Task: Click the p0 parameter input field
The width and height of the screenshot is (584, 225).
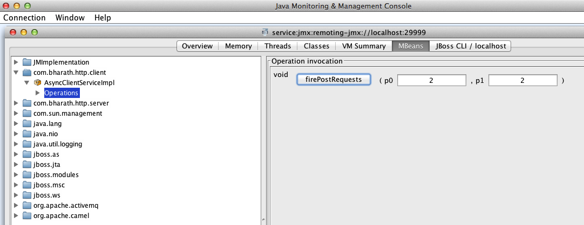Action: (432, 80)
